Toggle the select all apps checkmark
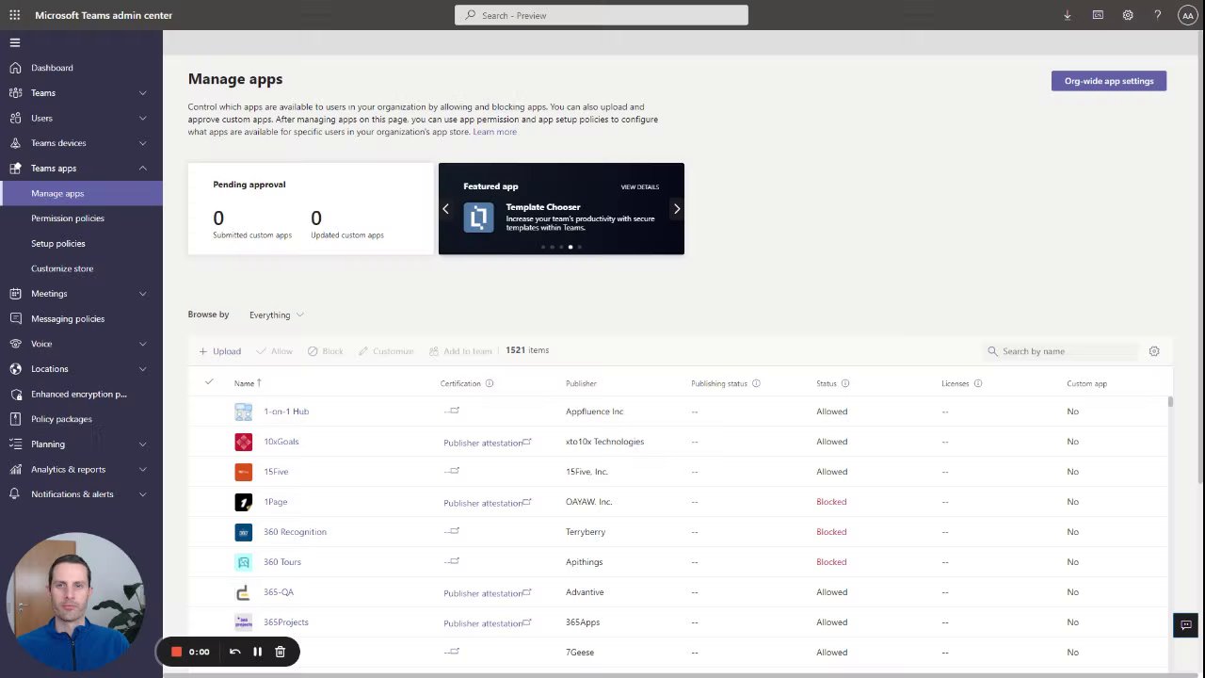The image size is (1205, 678). pyautogui.click(x=209, y=381)
